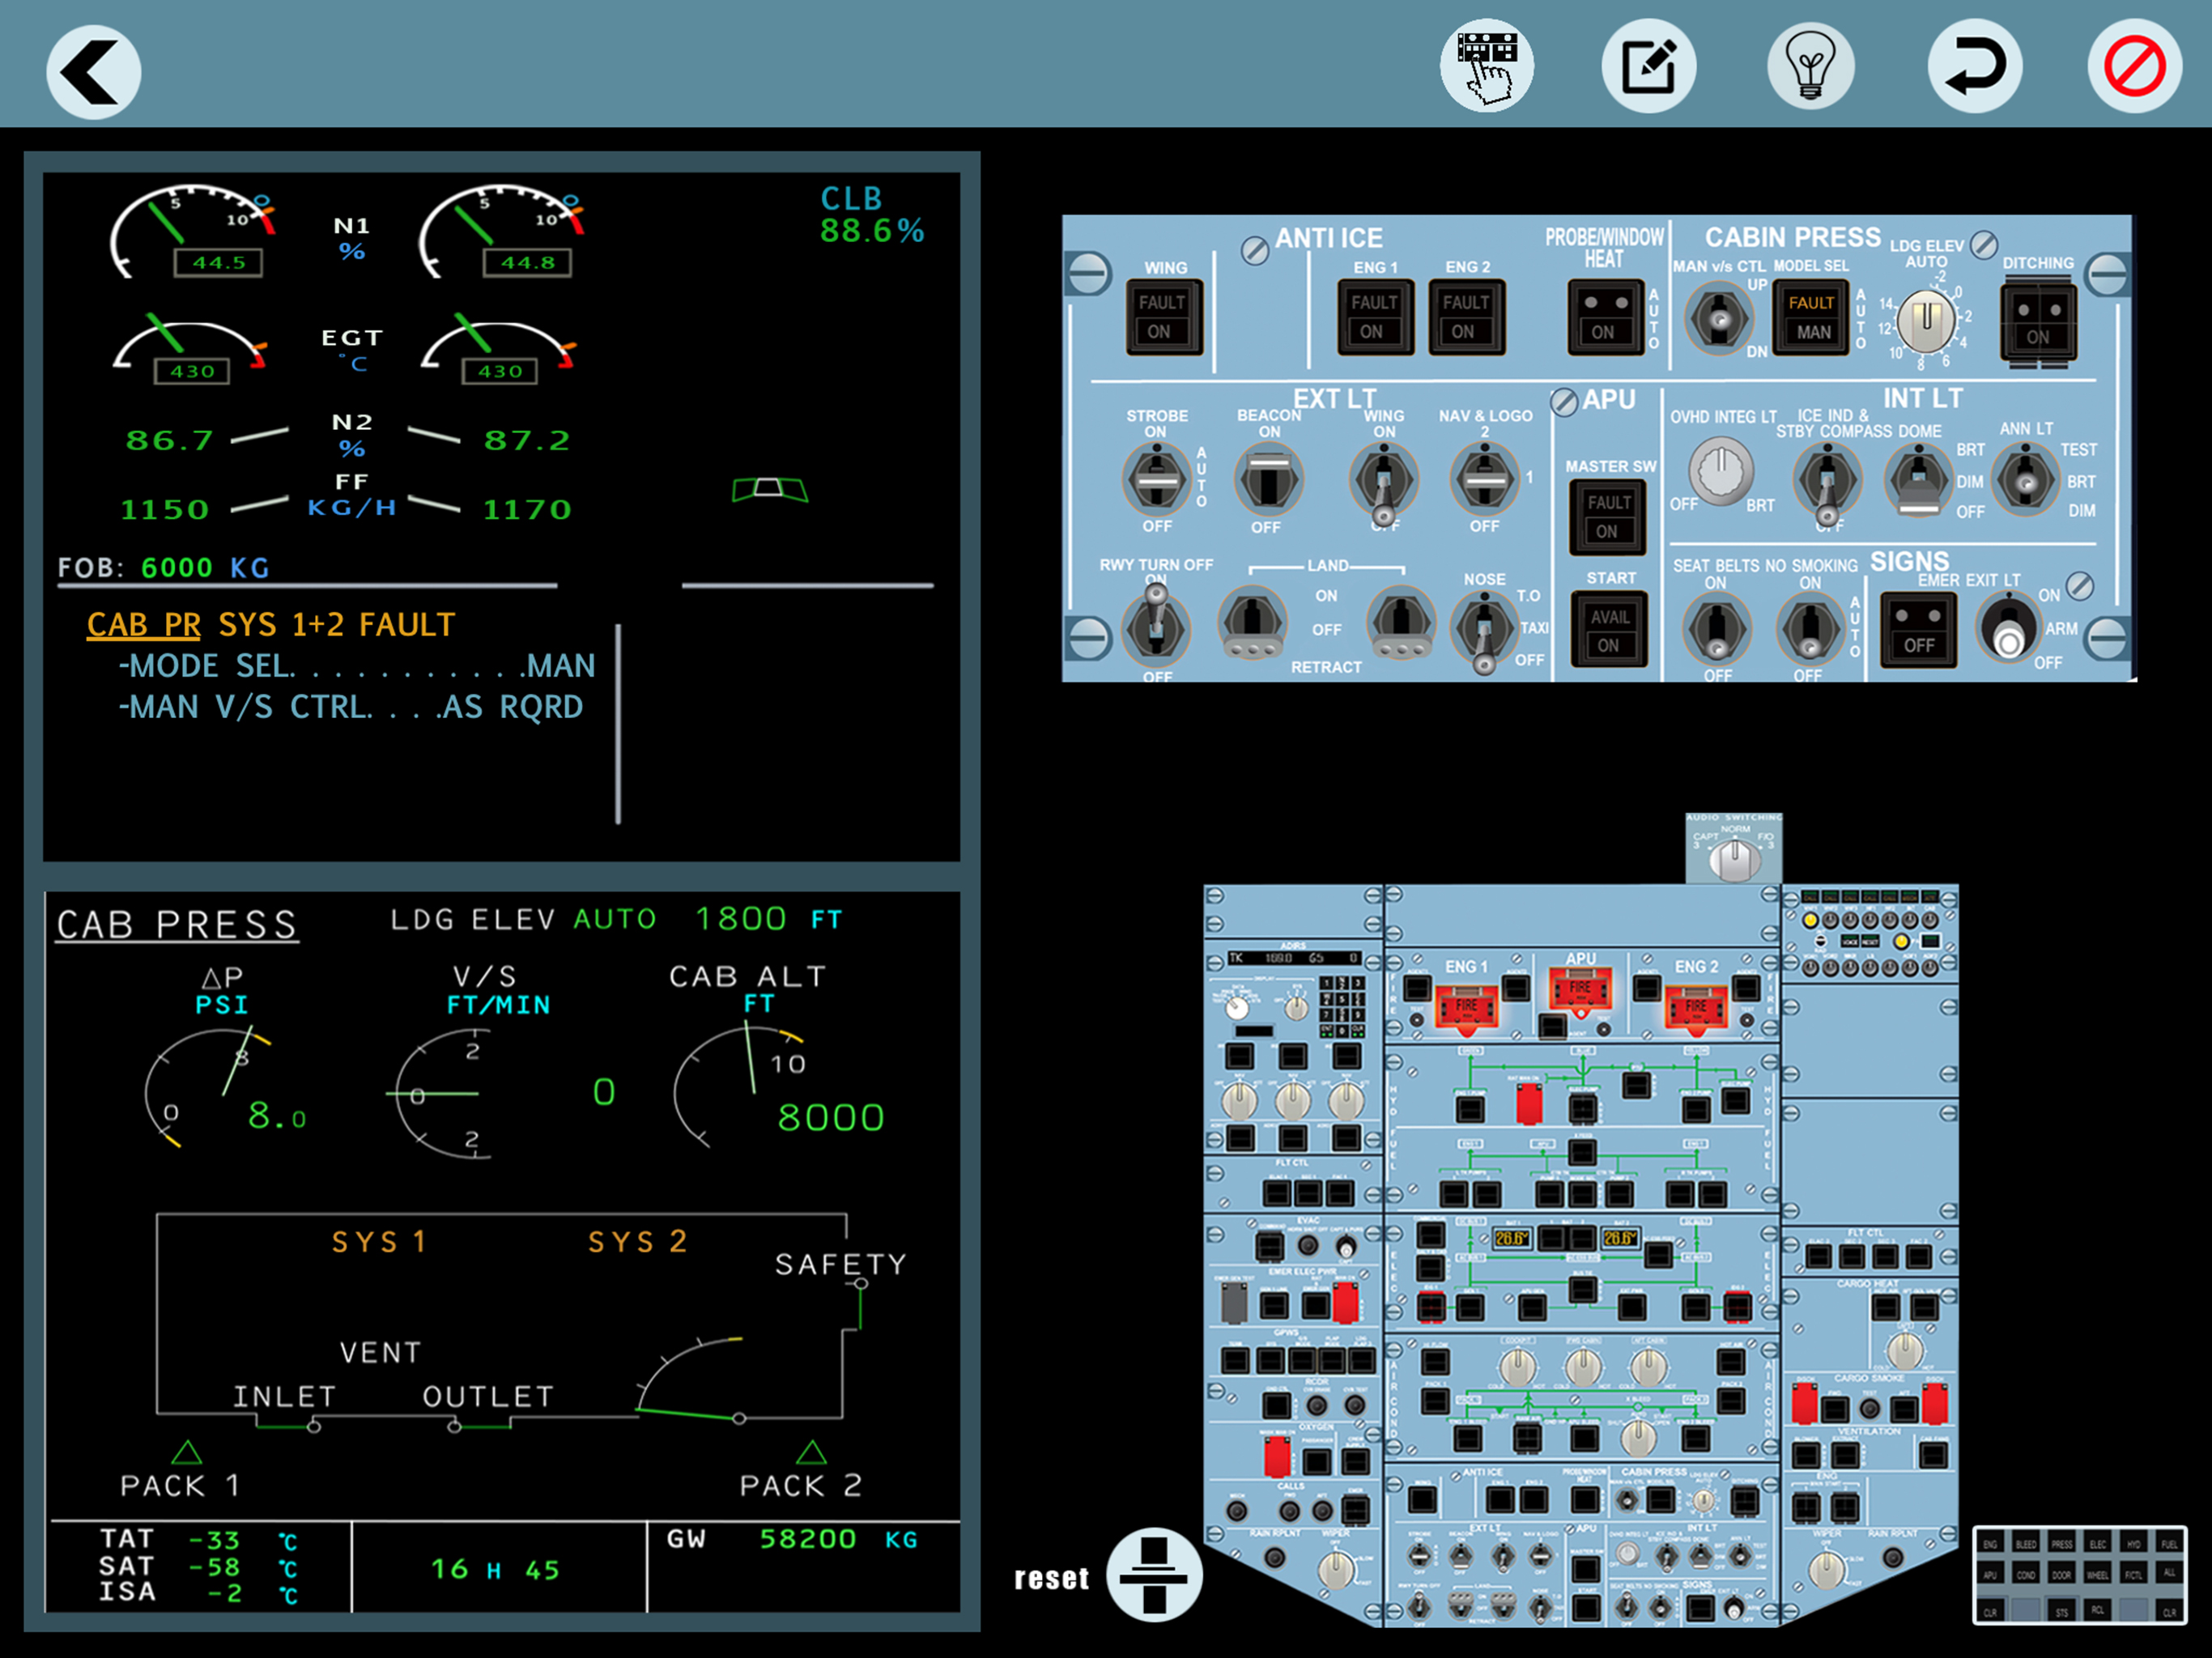Click the undo return arrow icon
The image size is (2212, 1658).
click(1974, 66)
